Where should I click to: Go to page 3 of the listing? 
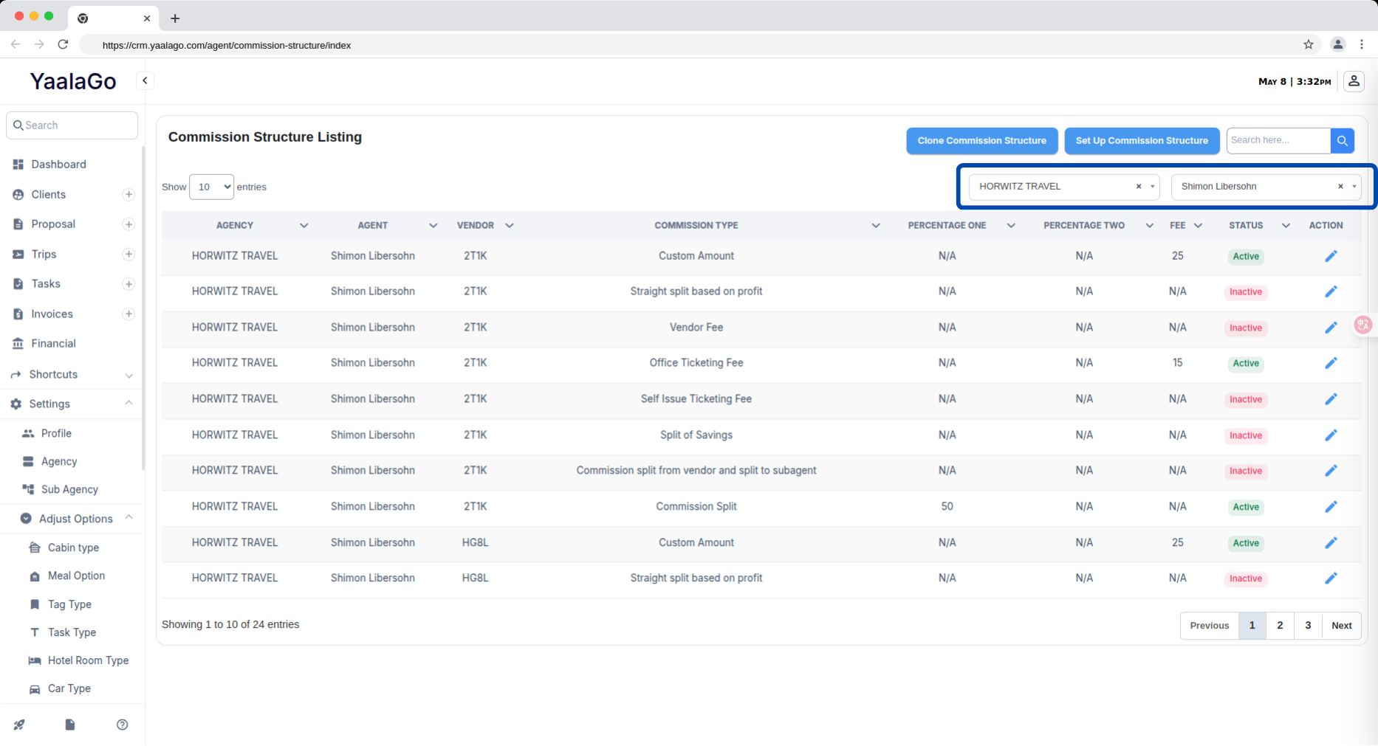tap(1308, 626)
